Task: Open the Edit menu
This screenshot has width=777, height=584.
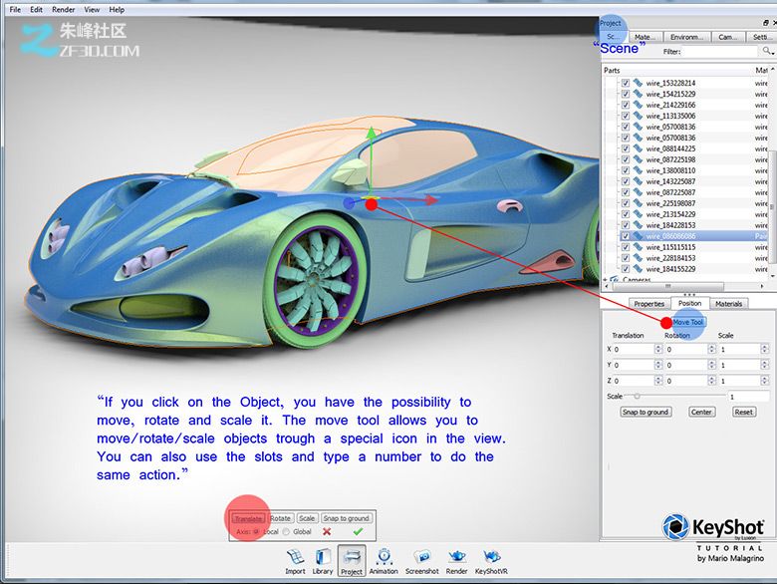Action: 36,9
